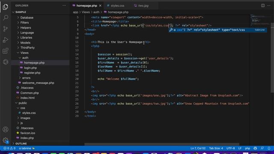
Task: Click the Copilot status icon in status bar
Action: click(255, 148)
